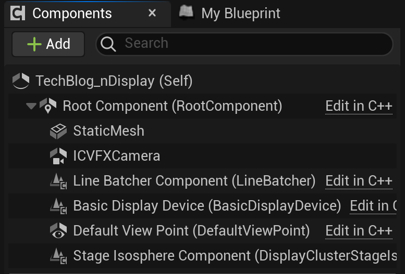Click the StaticMesh cube icon
Screen dimensions: 405x274
click(x=58, y=131)
